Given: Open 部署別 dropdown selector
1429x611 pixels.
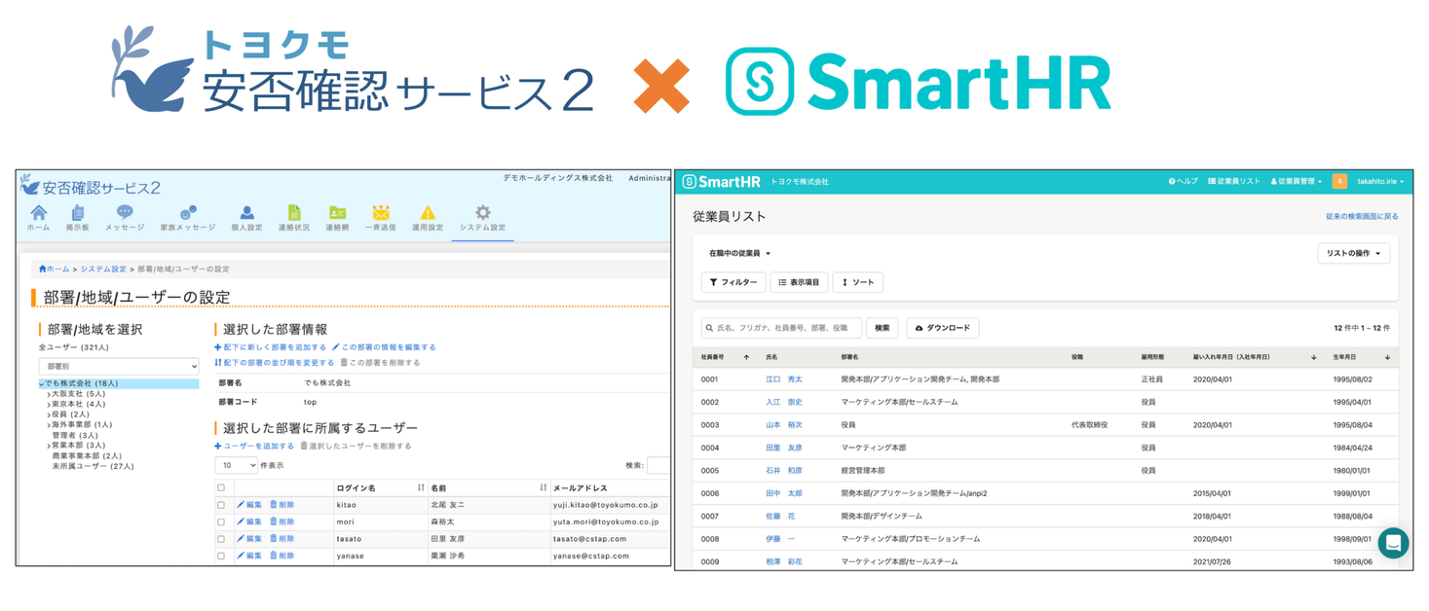Looking at the screenshot, I should pyautogui.click(x=119, y=366).
